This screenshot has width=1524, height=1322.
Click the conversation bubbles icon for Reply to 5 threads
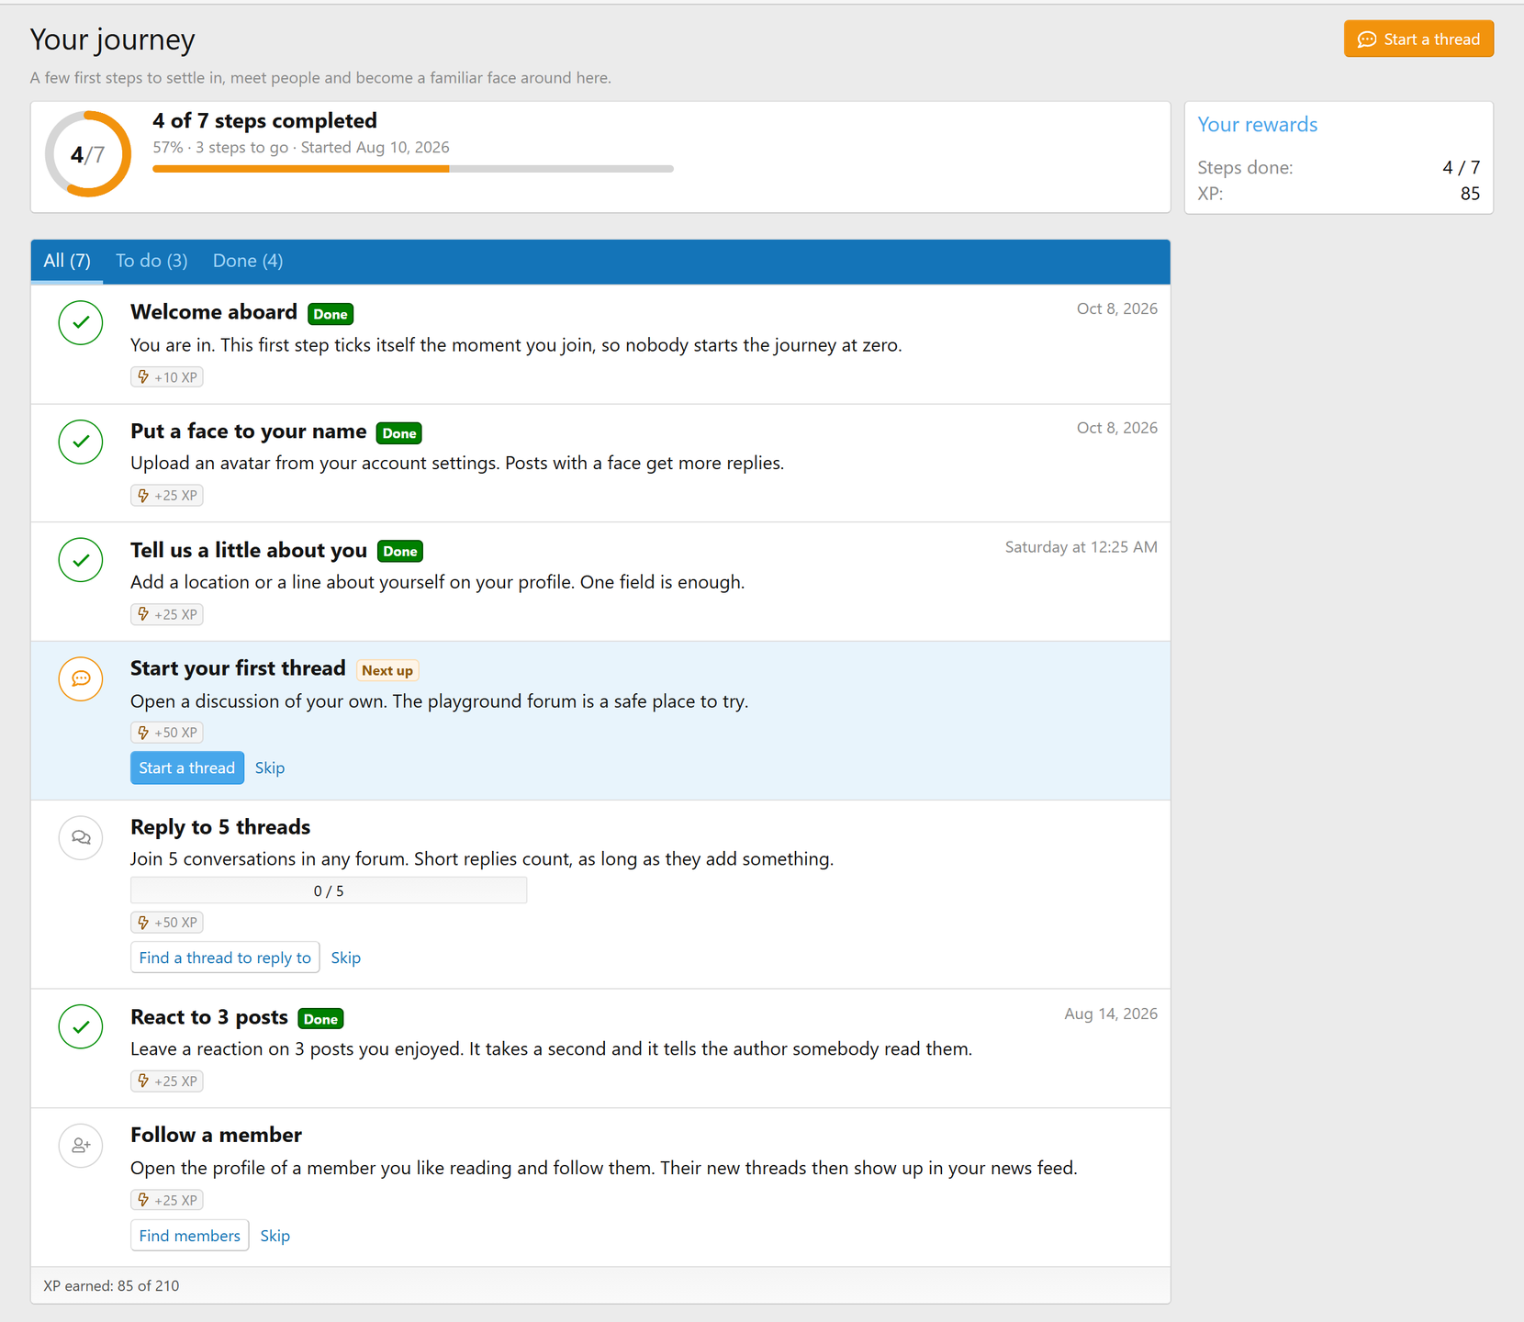81,837
